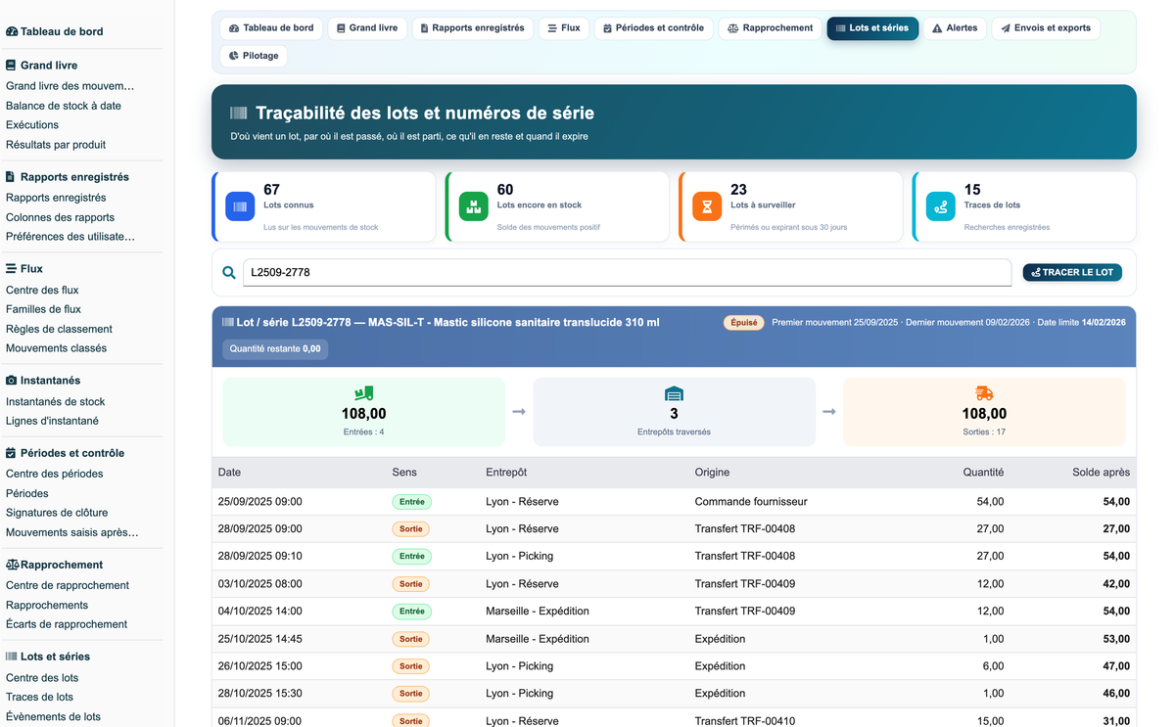The height and width of the screenshot is (727, 1175).
Task: Open Mouvements saisis après link
Action: 71,533
